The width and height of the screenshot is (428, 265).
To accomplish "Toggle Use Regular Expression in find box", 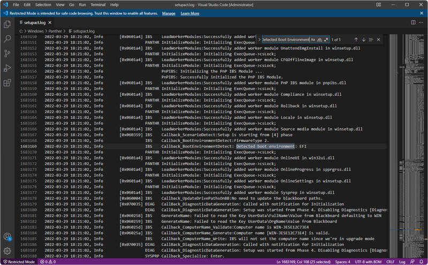I will click(326, 40).
